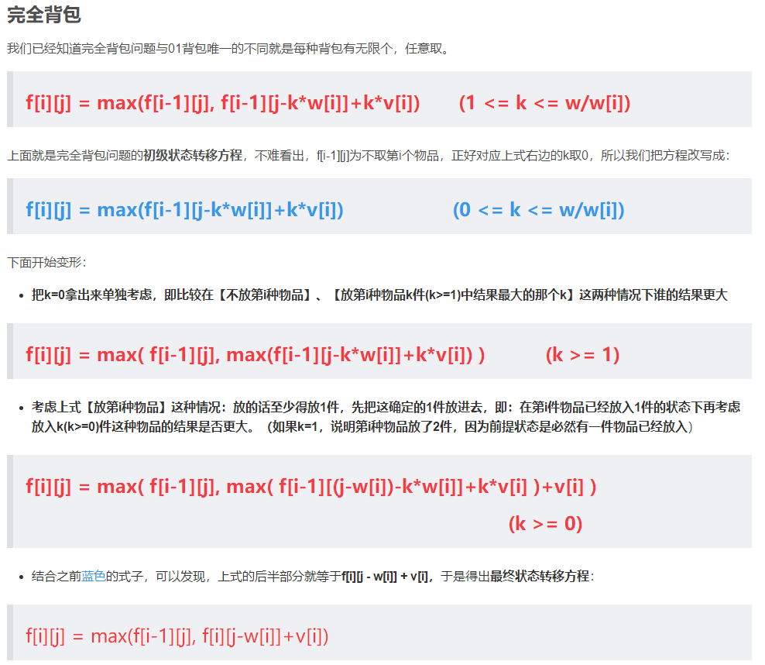Screen dimensions: 765x665
Task: Click the red formula with nested max before (k >= 1)
Action: tap(256, 354)
